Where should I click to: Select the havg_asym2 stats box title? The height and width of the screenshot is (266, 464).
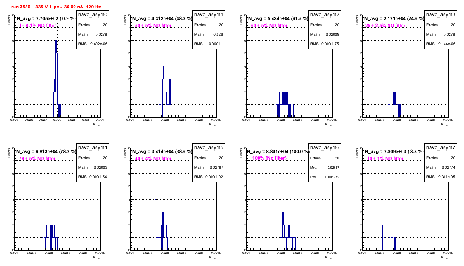(x=325, y=14)
